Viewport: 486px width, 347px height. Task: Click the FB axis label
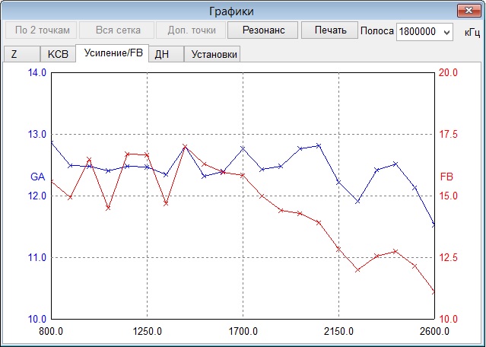pyautogui.click(x=446, y=177)
